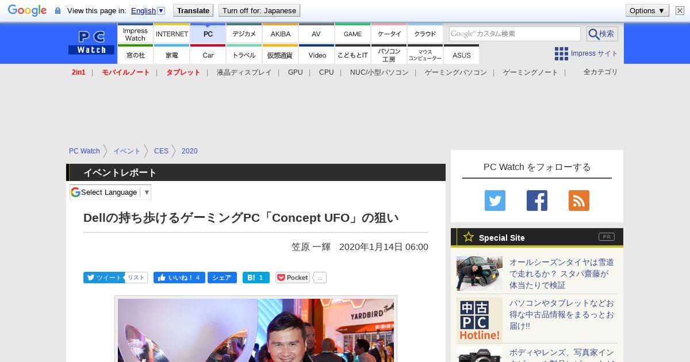The width and height of the screenshot is (690, 362).
Task: Open the こどもとIT tab
Action: pos(353,55)
